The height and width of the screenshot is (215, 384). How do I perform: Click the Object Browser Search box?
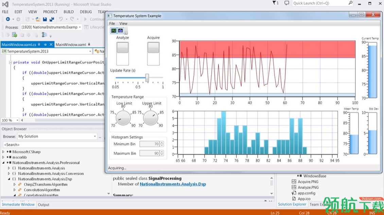[x=54, y=145]
